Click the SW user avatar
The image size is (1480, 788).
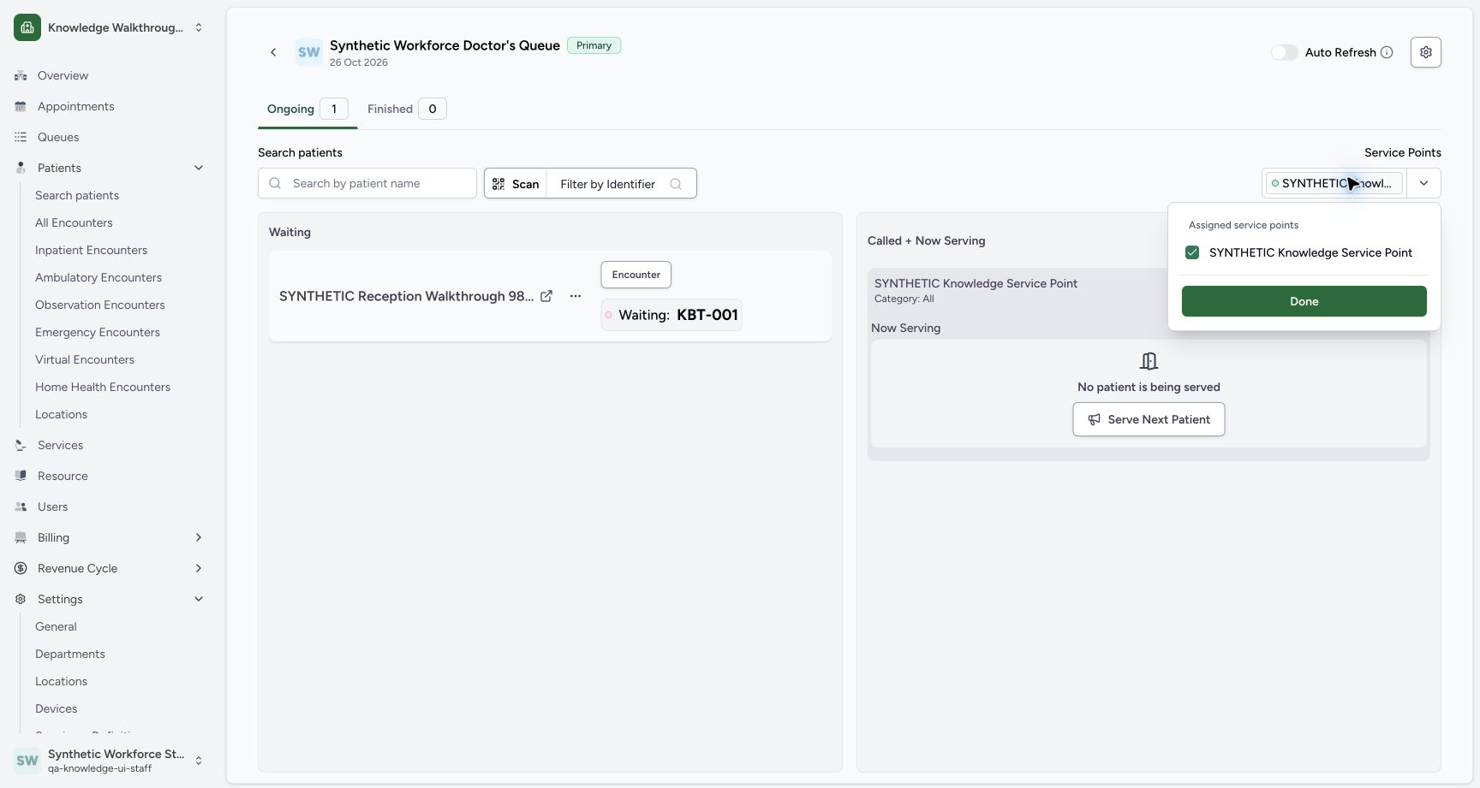[x=27, y=761]
